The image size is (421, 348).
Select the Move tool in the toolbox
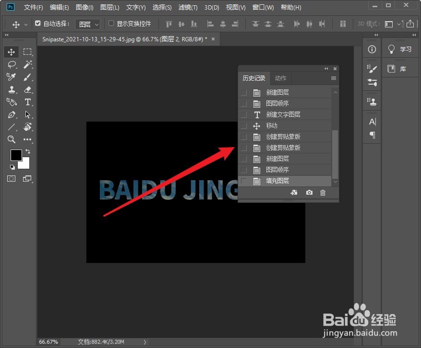click(11, 52)
